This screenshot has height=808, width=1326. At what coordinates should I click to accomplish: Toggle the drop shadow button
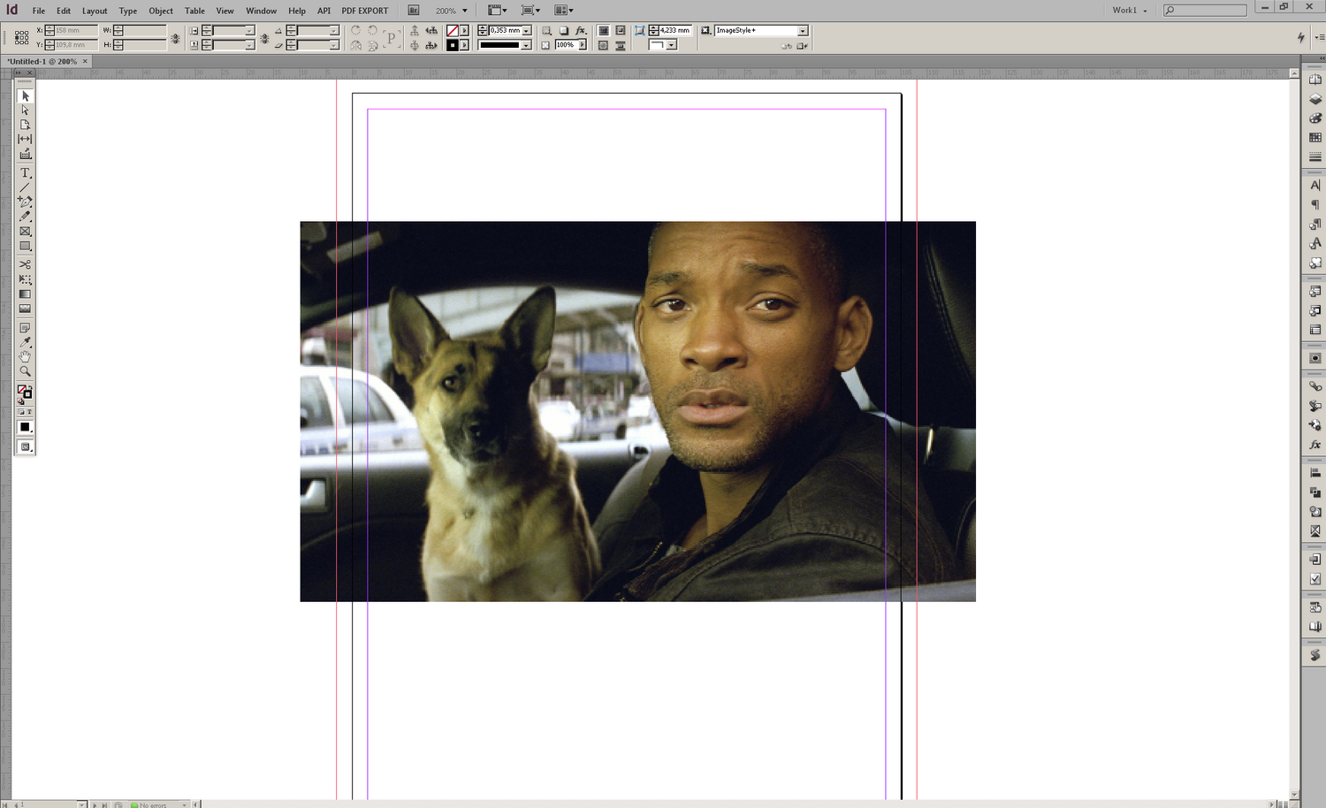coord(564,30)
